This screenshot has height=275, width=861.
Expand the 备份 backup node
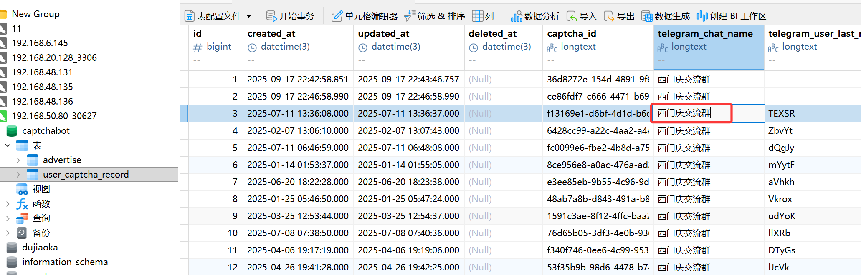pyautogui.click(x=8, y=232)
